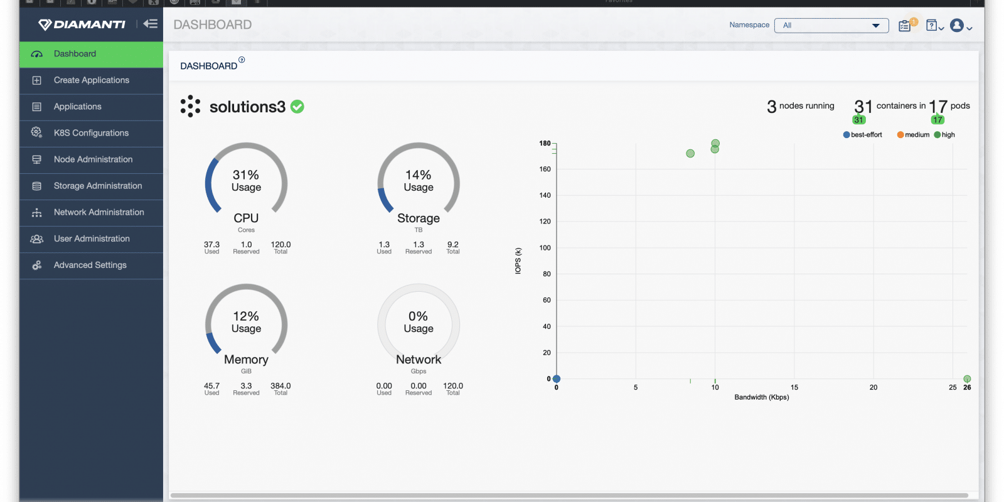Image resolution: width=1004 pixels, height=502 pixels.
Task: Toggle medium legend orange dot
Action: pos(900,135)
